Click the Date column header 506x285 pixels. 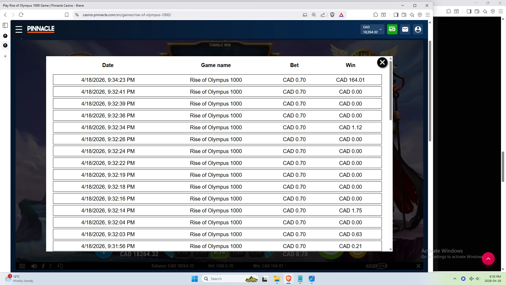pos(108,65)
